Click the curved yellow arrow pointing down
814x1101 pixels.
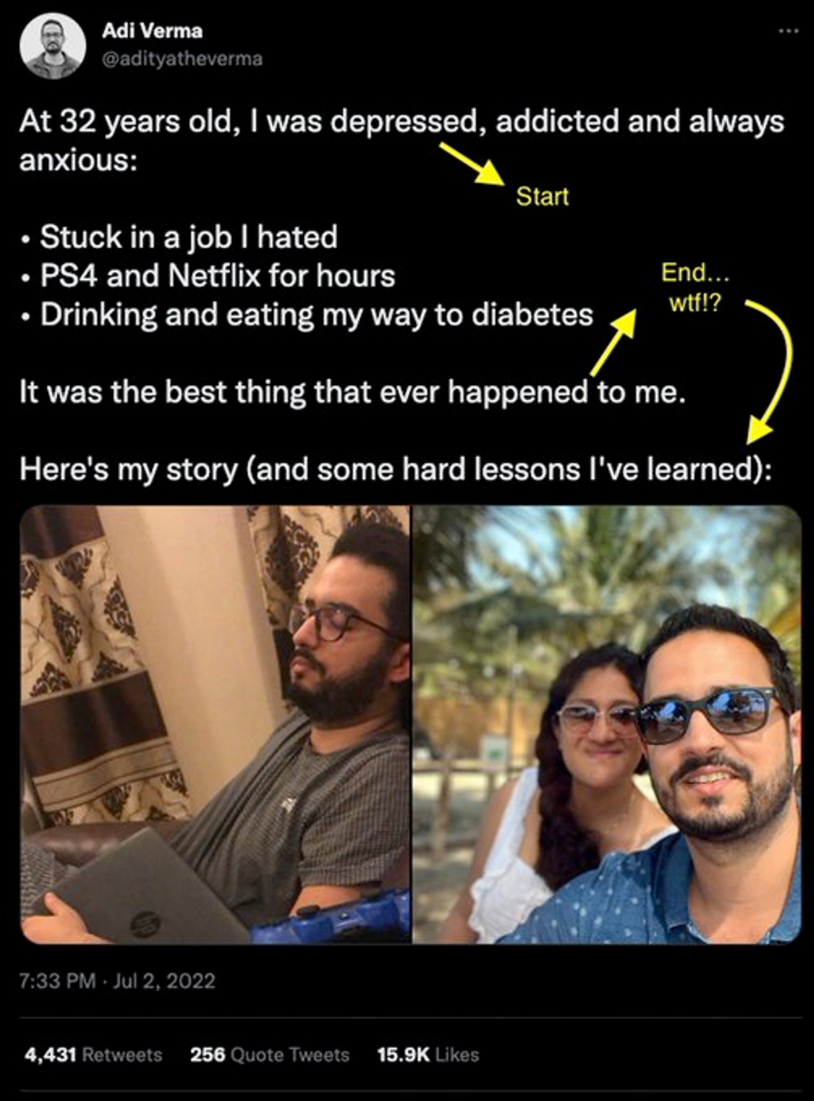(768, 372)
